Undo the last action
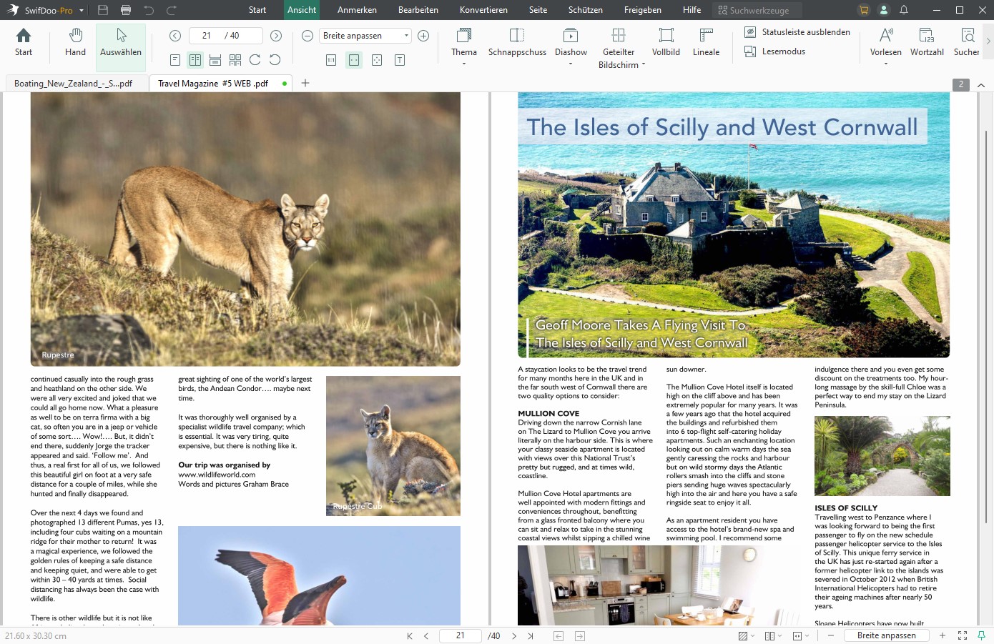994x644 pixels. coord(149,10)
